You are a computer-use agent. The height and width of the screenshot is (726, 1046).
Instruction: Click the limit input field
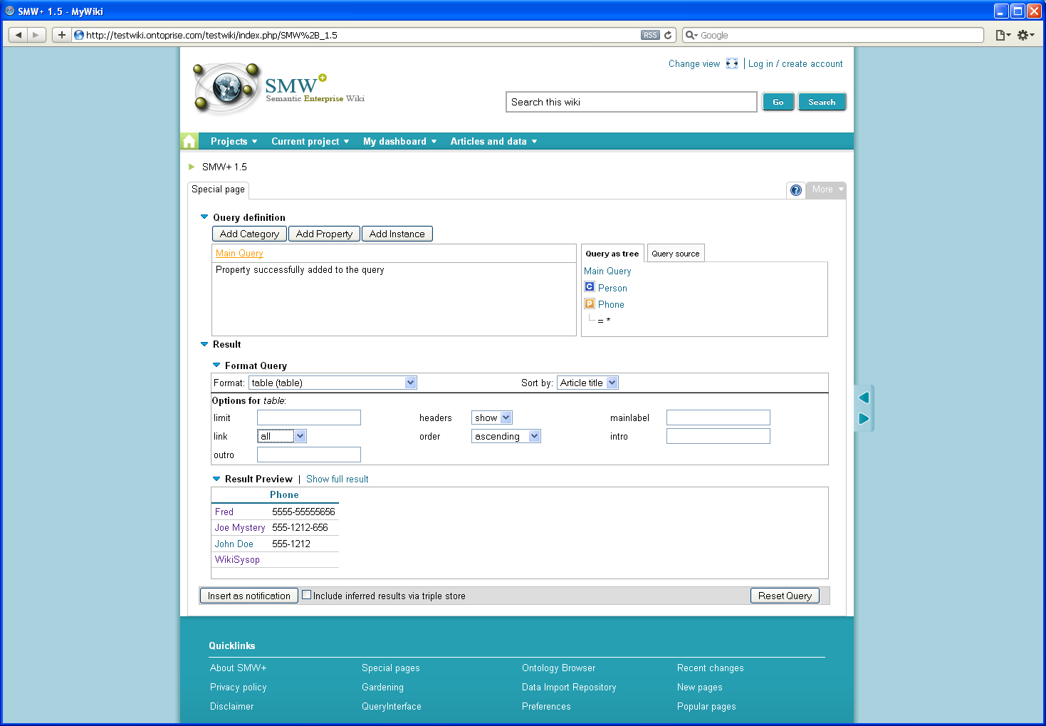[x=308, y=418]
